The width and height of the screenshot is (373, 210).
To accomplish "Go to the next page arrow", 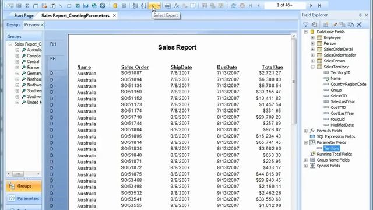I will click(311, 5).
